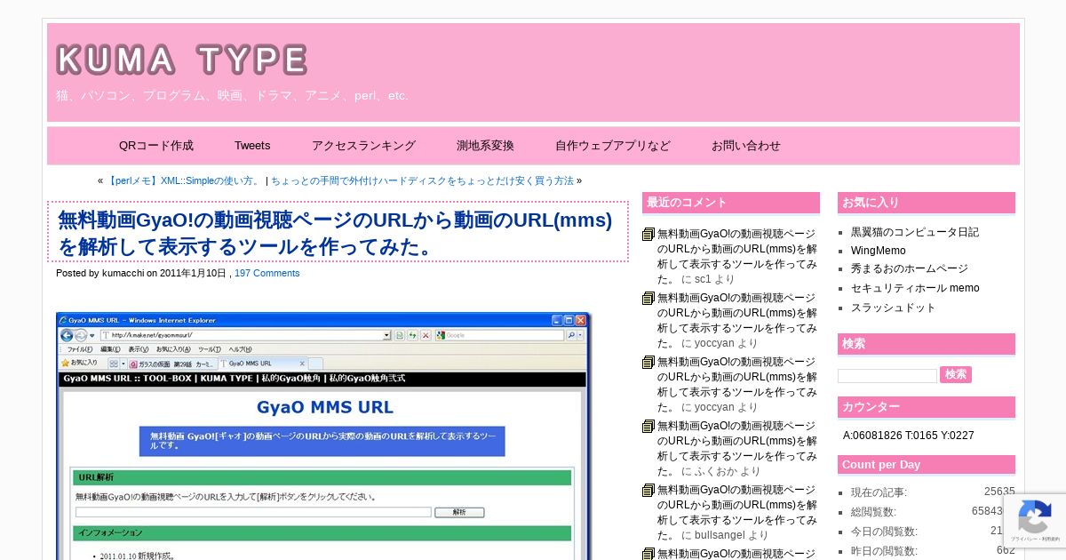Click the 最近のコメント section heading
1066x560 pixels.
click(x=731, y=203)
